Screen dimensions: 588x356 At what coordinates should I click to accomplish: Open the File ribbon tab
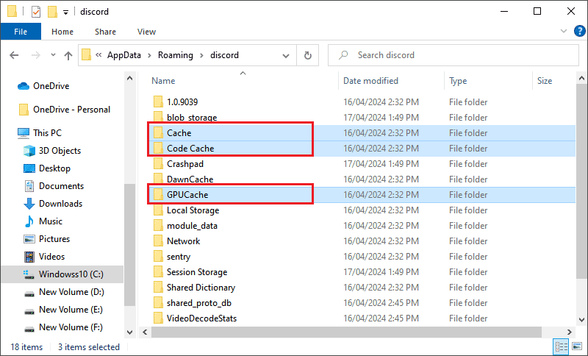[21, 32]
